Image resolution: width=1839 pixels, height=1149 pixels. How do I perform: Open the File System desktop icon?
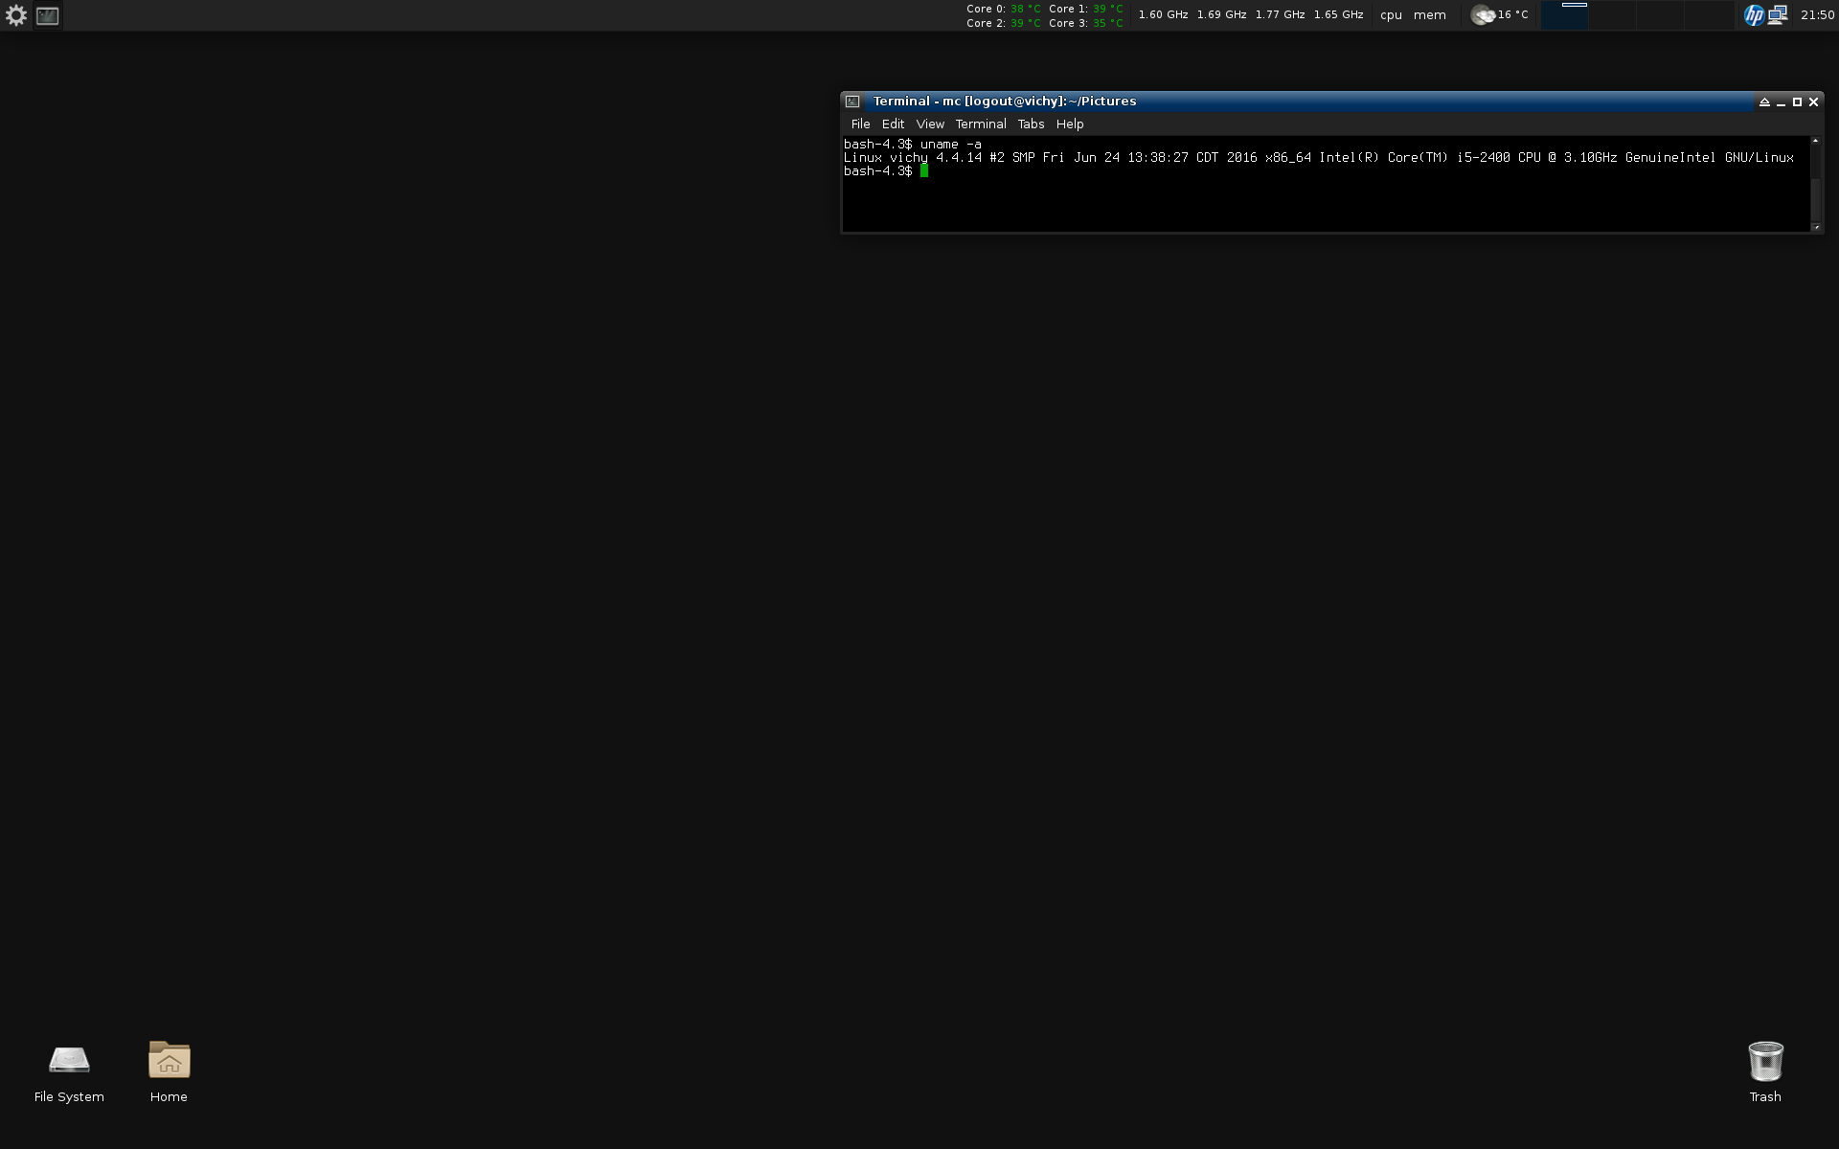(69, 1061)
